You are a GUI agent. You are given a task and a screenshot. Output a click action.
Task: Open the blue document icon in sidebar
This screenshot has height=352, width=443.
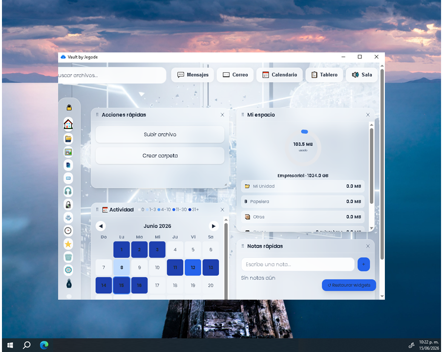pyautogui.click(x=68, y=165)
